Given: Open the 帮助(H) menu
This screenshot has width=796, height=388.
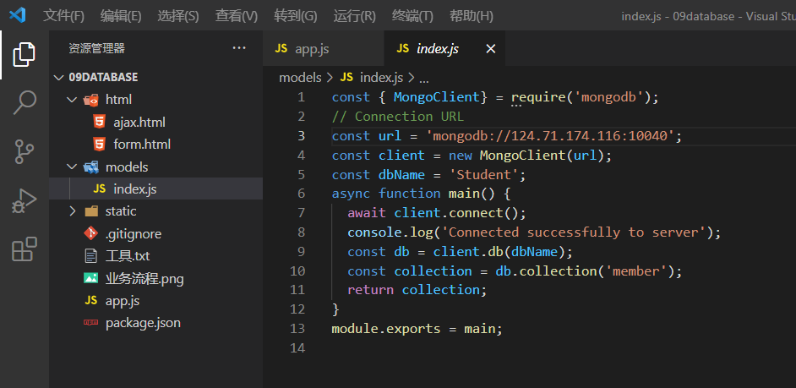Looking at the screenshot, I should click(472, 16).
